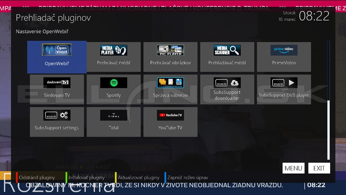The image size is (346, 195).
Task: Choose red Odstrániť pluginy option
Action: pos(36,177)
